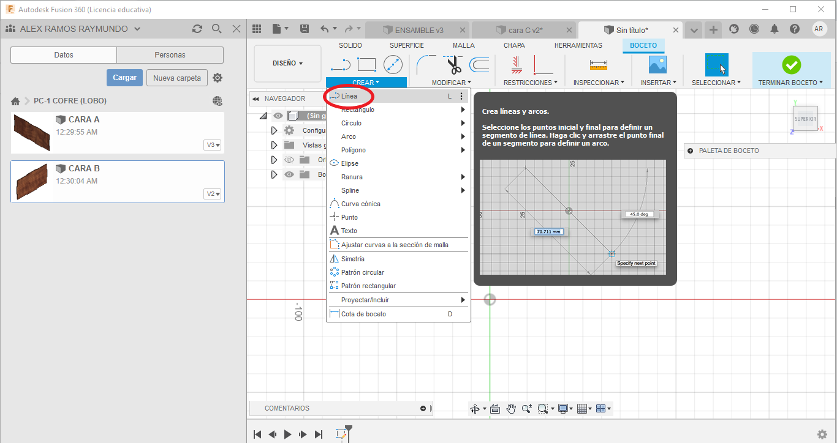The width and height of the screenshot is (837, 443).
Task: Open the V3 version dropdown for CARA A
Action: (x=213, y=145)
